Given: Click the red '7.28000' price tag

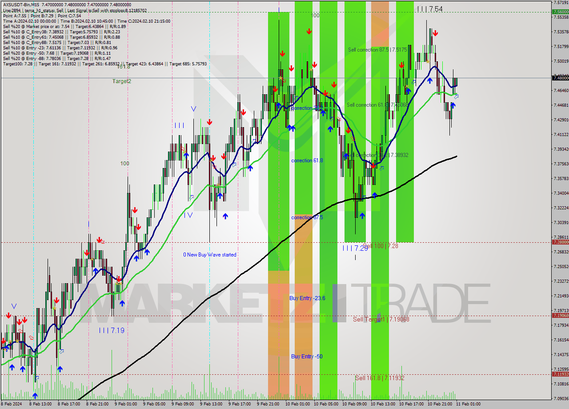Looking at the screenshot, I should click(560, 242).
